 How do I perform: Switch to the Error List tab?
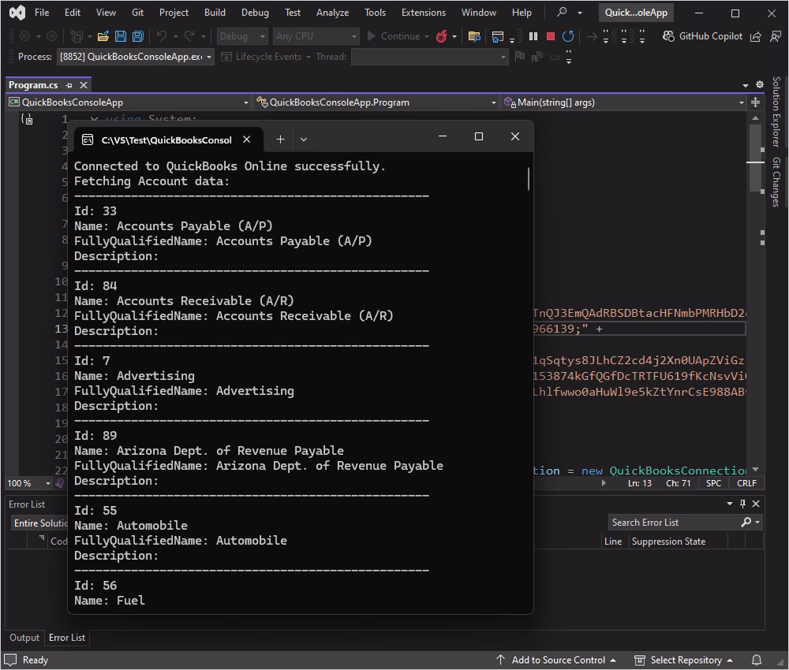67,638
